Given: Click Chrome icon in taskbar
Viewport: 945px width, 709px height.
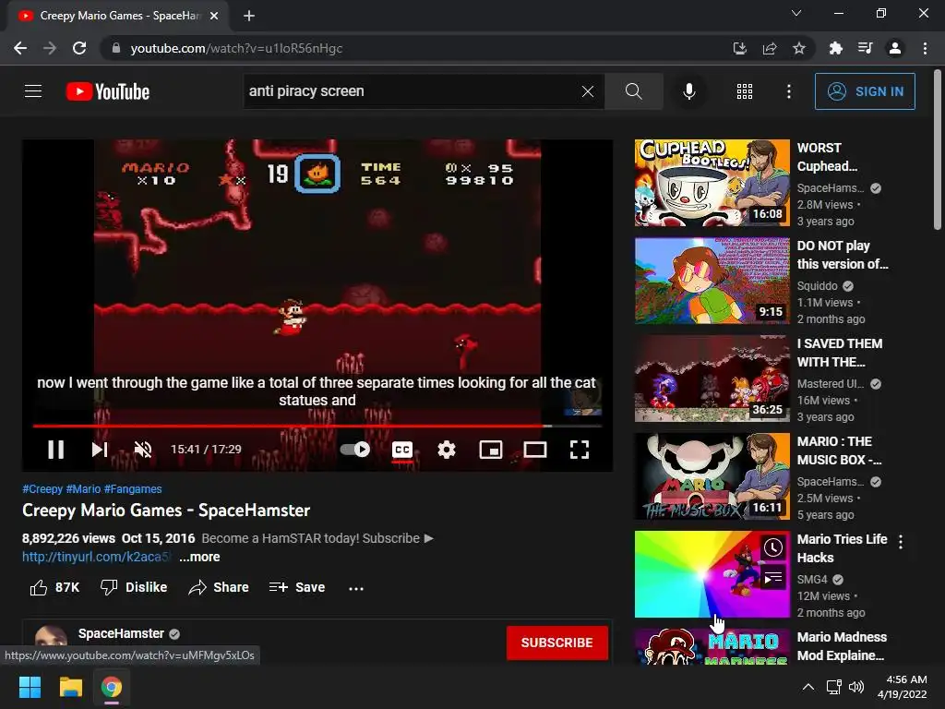Looking at the screenshot, I should (x=112, y=687).
